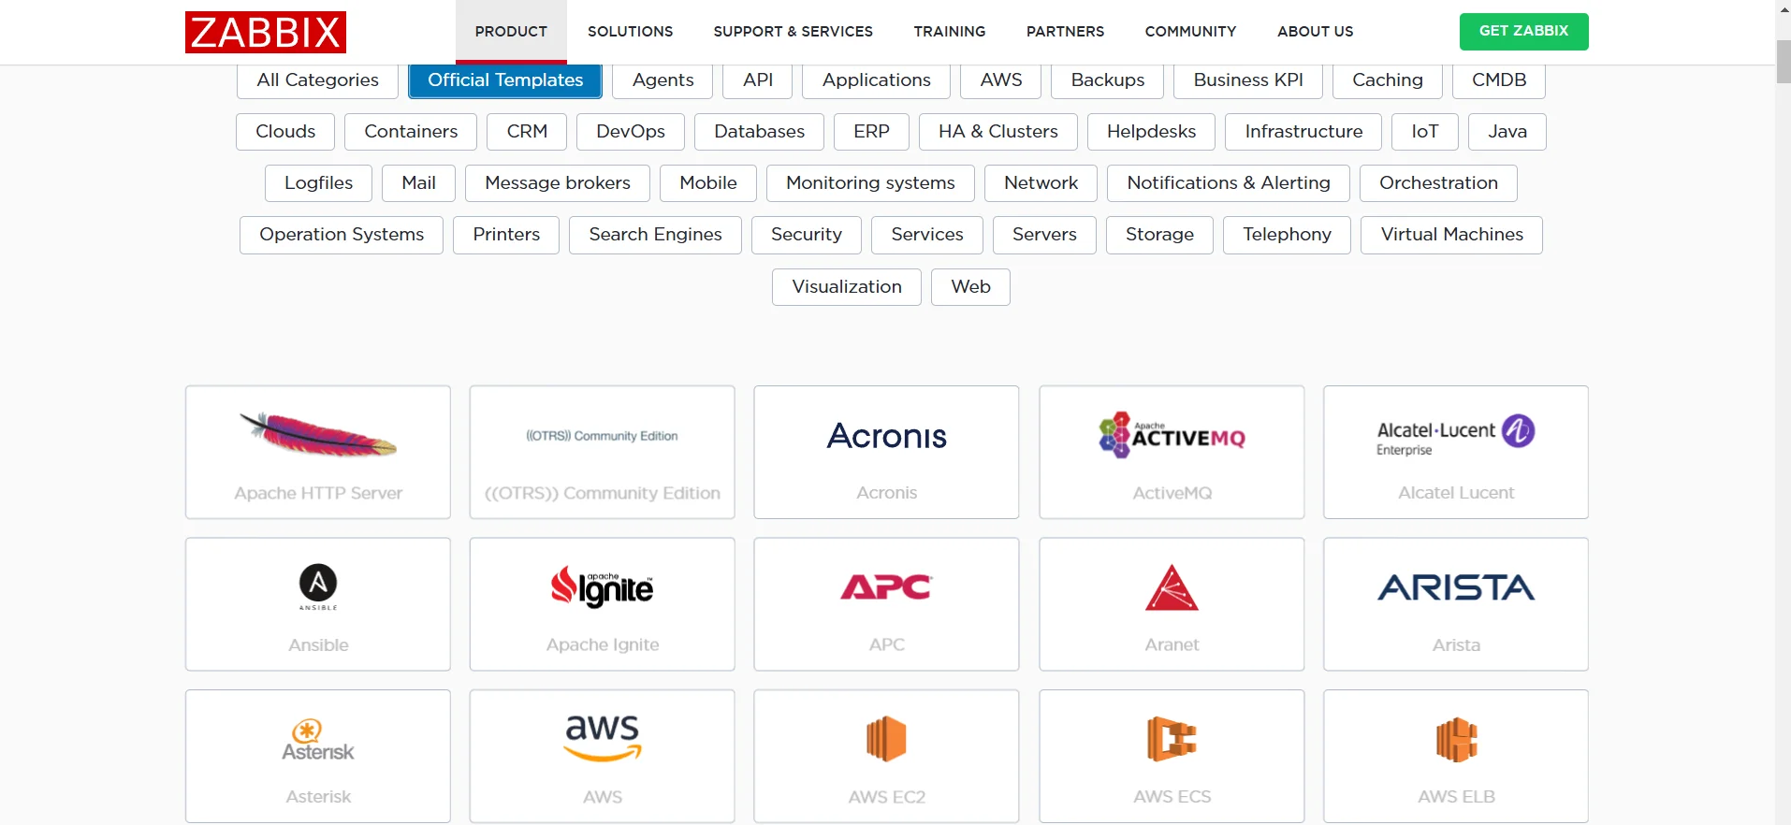Image resolution: width=1791 pixels, height=825 pixels.
Task: Select the Orchestration category
Action: tap(1438, 183)
